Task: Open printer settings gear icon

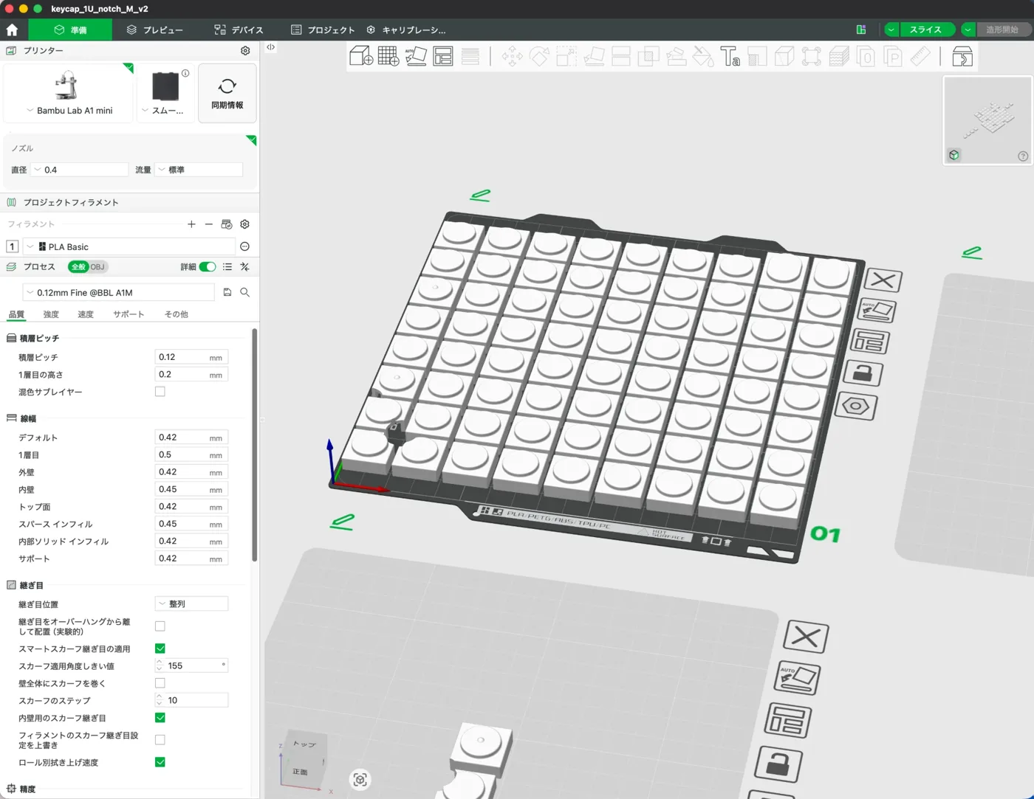Action: [x=245, y=50]
